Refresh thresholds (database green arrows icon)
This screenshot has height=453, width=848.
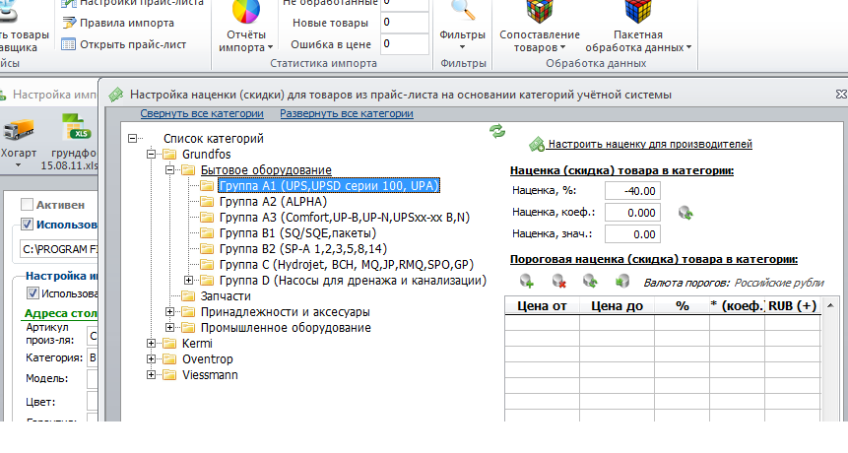(x=590, y=281)
